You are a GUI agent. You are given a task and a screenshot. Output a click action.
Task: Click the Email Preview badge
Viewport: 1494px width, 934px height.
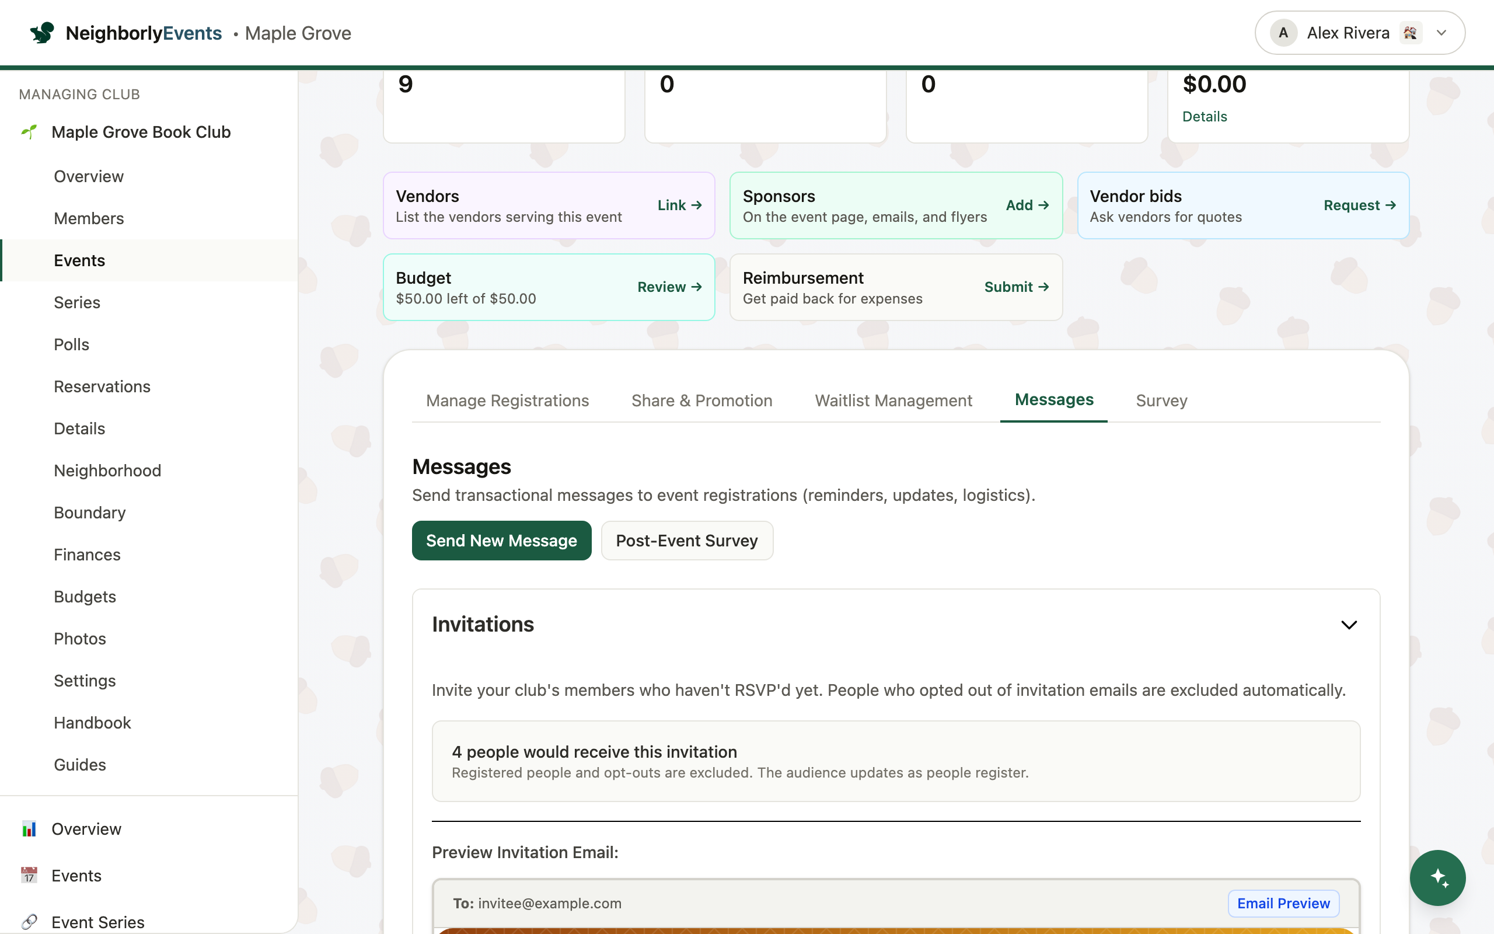pyautogui.click(x=1283, y=903)
